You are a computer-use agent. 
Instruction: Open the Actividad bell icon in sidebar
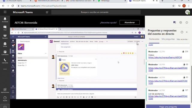(x=5, y=20)
